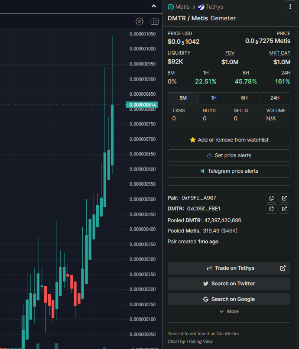This screenshot has width=299, height=349.
Task: Select the 6H stats tab
Action: pyautogui.click(x=244, y=98)
